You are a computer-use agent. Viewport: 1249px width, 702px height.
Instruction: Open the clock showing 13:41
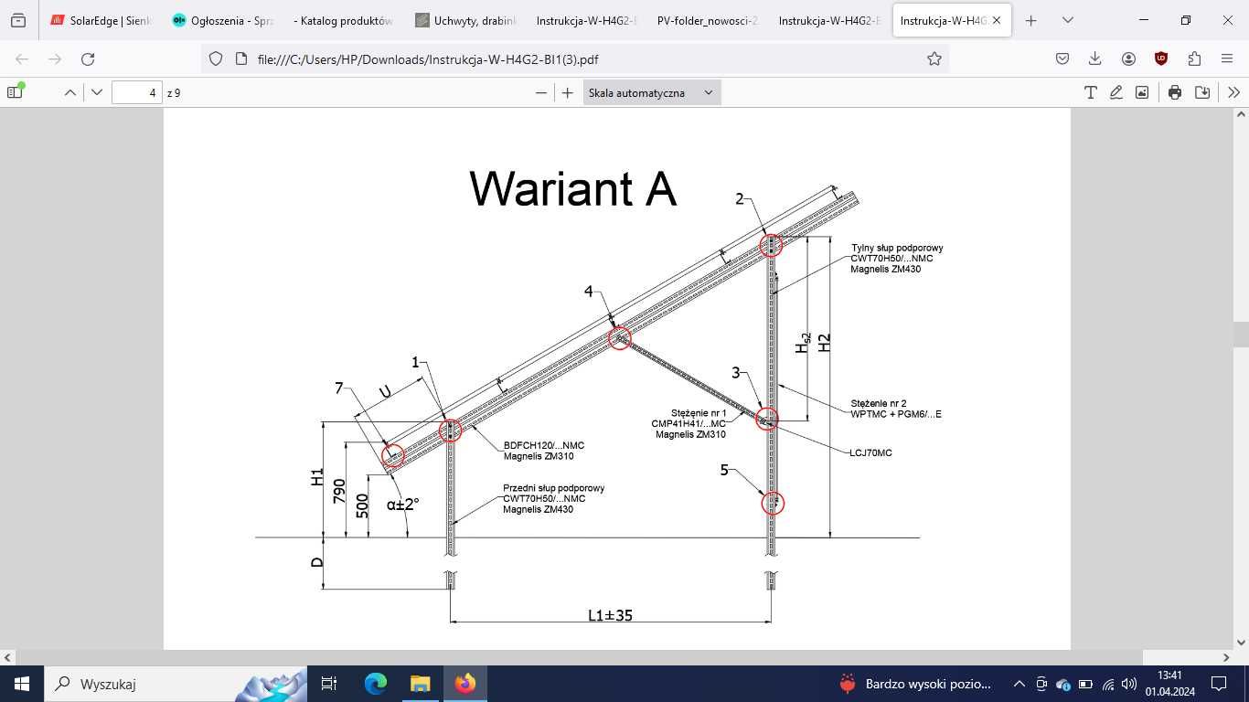[1169, 684]
